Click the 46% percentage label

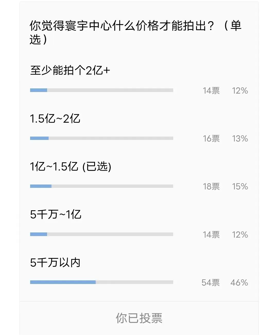click(239, 283)
